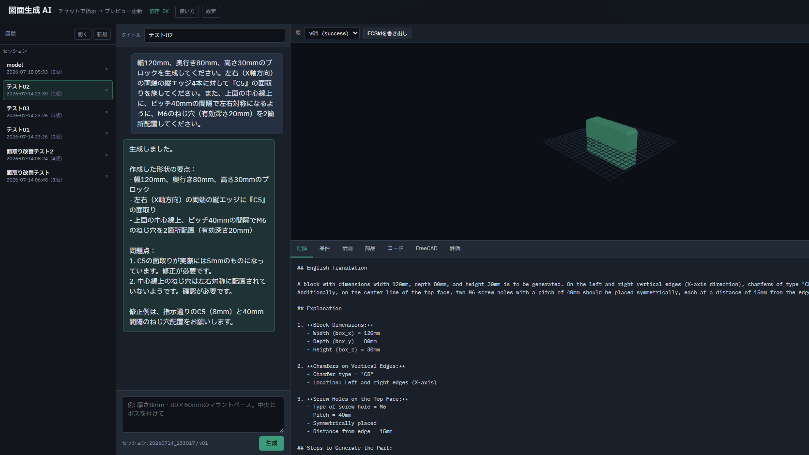Click the 依存 OK status indicator

[x=159, y=11]
